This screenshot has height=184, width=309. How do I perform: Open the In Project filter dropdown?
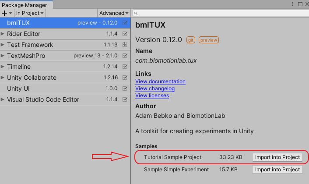click(x=30, y=13)
